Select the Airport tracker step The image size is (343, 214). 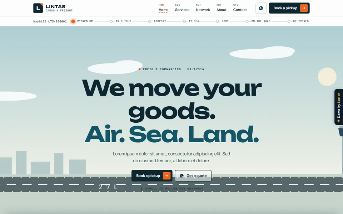tap(157, 21)
